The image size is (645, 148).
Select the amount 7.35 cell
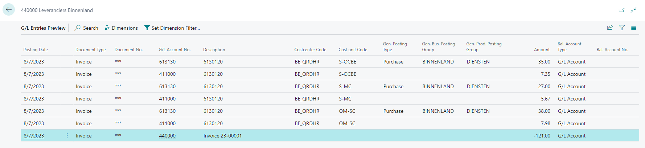pos(546,74)
